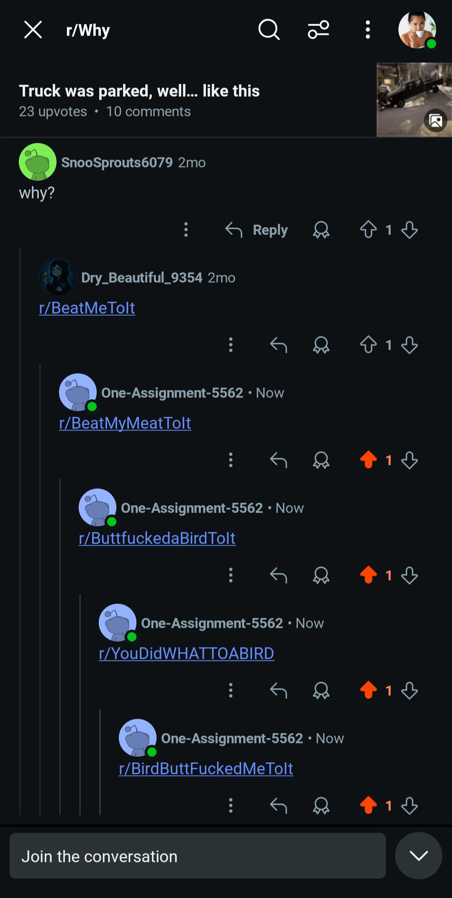Screen dimensions: 452x898
Task: Open the header three-dot overflow menu
Action: point(368,30)
